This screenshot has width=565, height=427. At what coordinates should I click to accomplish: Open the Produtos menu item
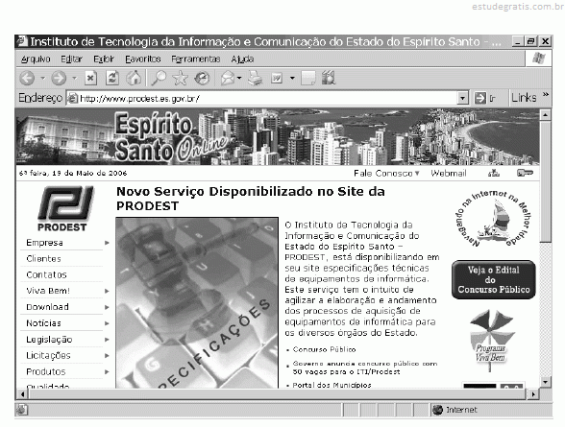click(x=46, y=371)
